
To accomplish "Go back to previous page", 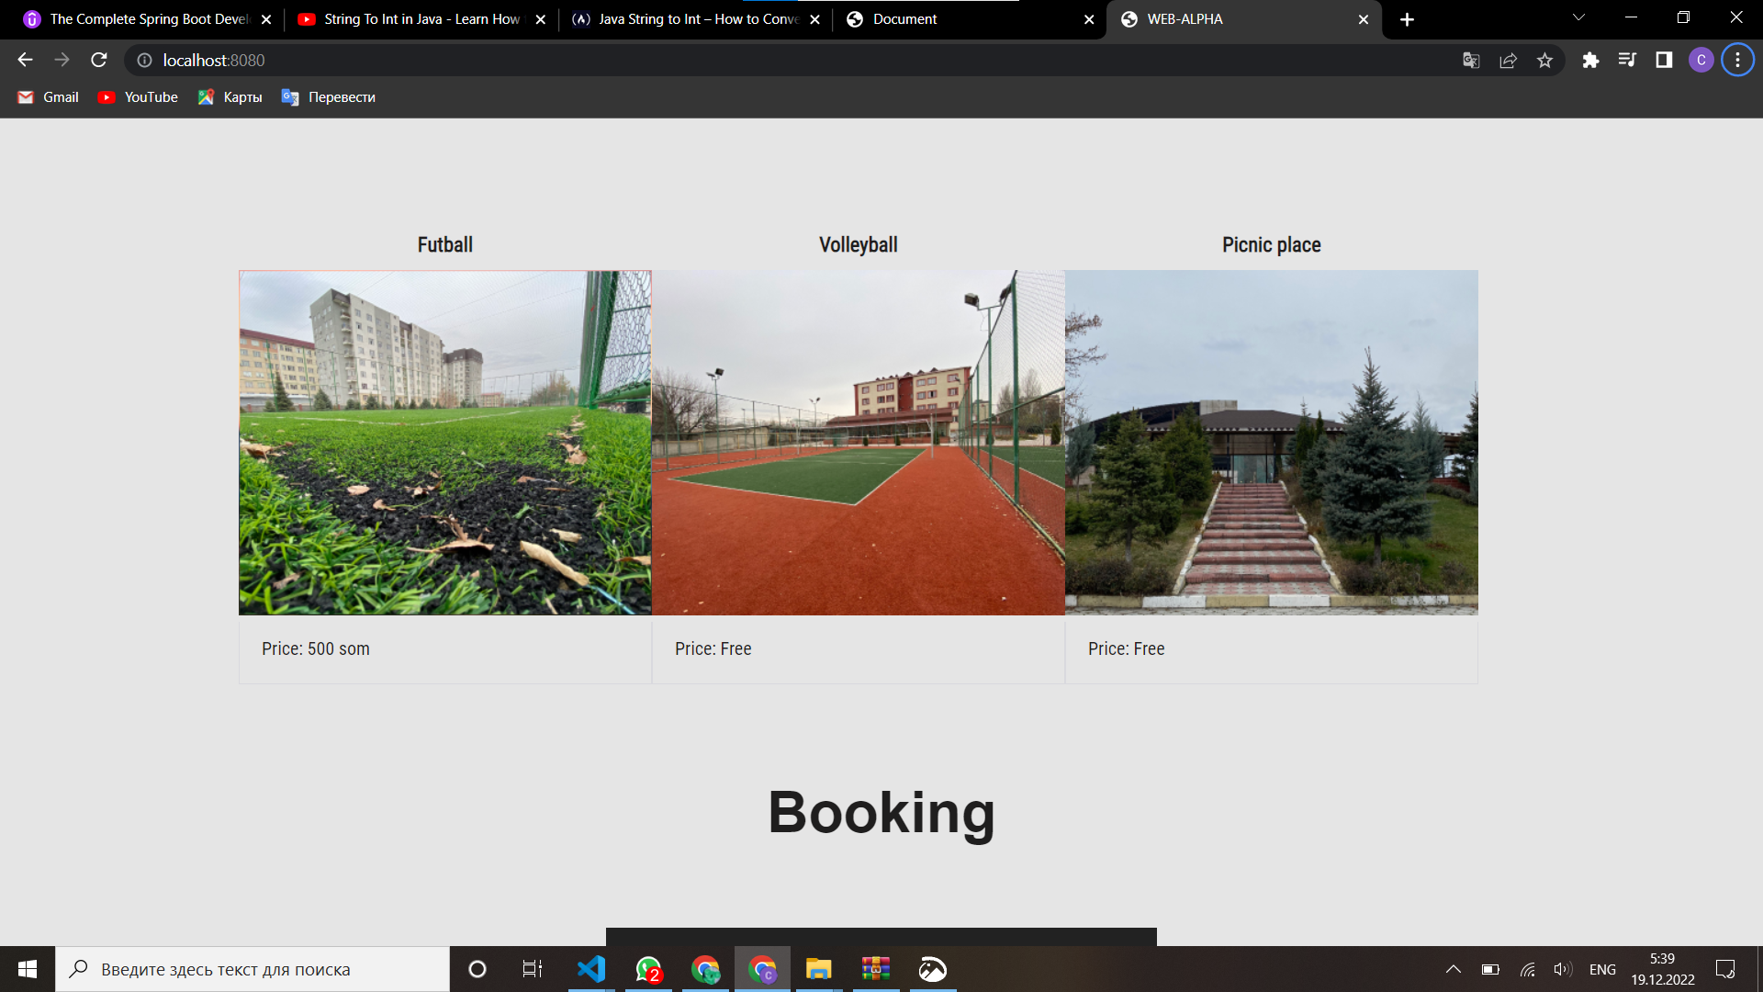I will (x=25, y=60).
